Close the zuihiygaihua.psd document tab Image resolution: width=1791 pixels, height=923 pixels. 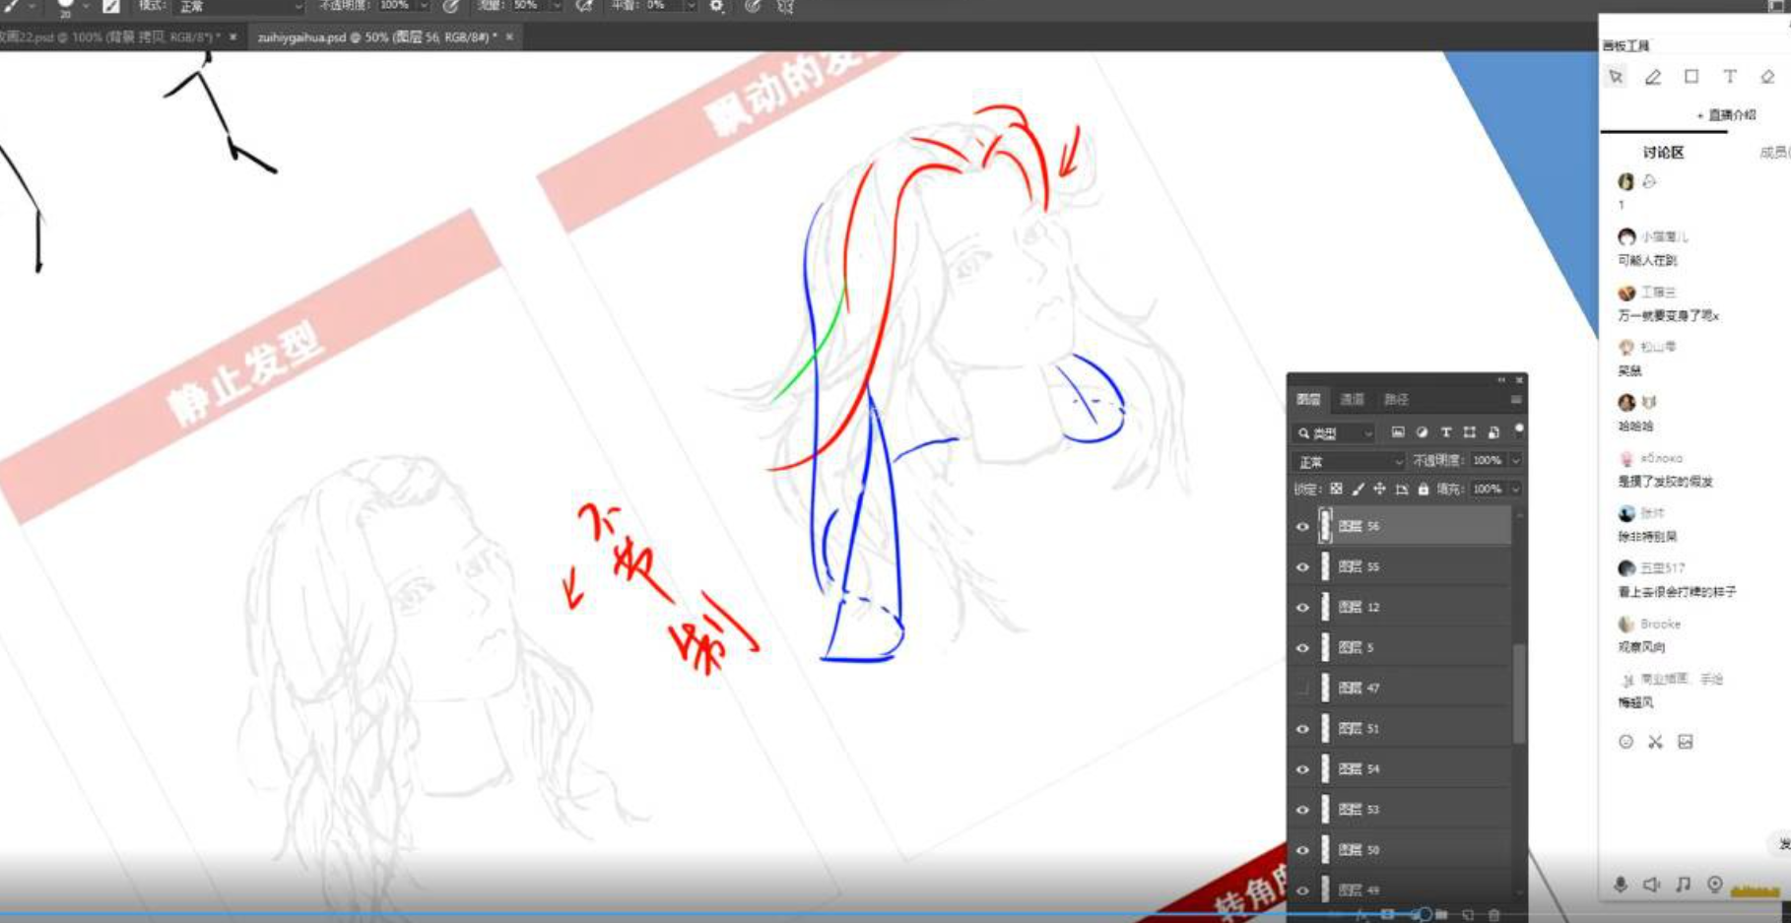pos(509,37)
